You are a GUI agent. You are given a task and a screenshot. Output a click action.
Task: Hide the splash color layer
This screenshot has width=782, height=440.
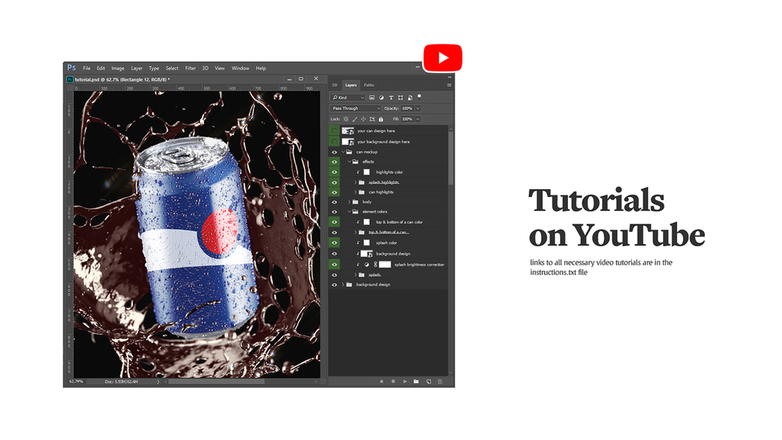[x=334, y=242]
